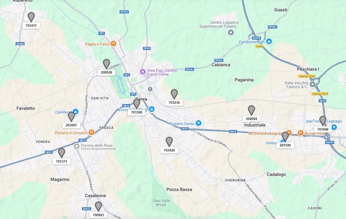Select the Tosano Cerea shopping cart icon

pyautogui.click(x=198, y=123)
